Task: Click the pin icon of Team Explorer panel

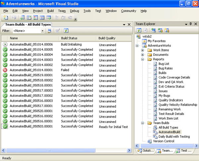Action: click(191, 24)
